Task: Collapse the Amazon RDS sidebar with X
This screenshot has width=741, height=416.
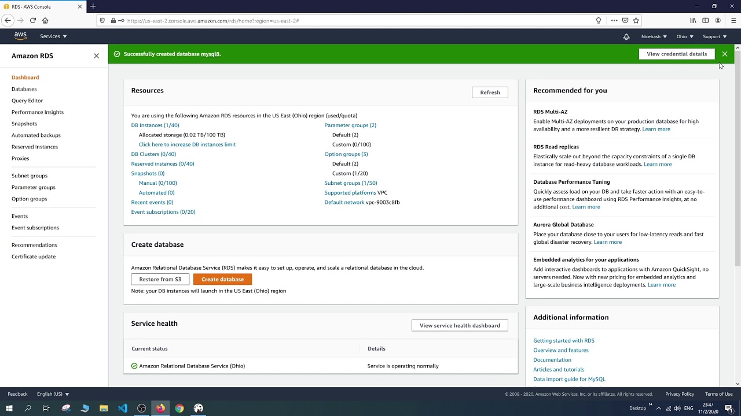Action: 96,56
